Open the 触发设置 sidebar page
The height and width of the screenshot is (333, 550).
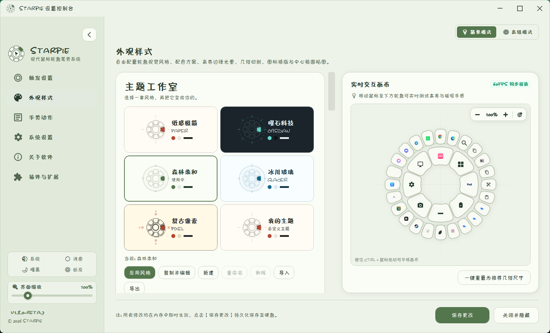(52, 78)
